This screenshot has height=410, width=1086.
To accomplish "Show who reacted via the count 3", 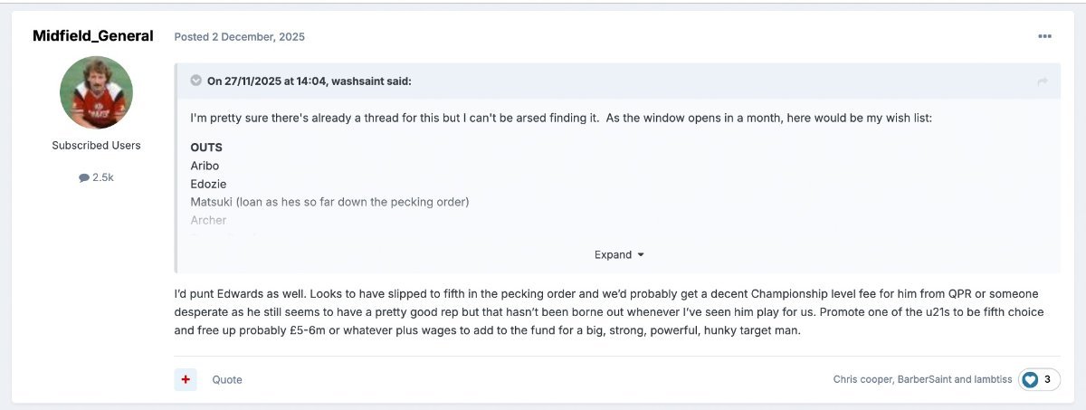I will point(1048,379).
